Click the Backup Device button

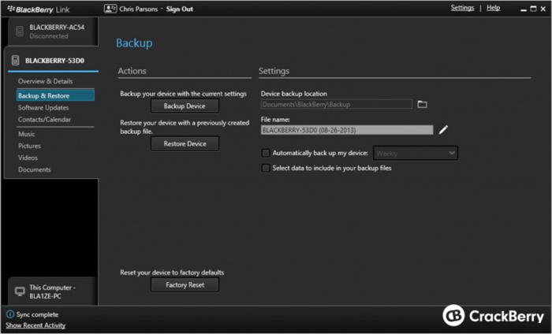185,106
